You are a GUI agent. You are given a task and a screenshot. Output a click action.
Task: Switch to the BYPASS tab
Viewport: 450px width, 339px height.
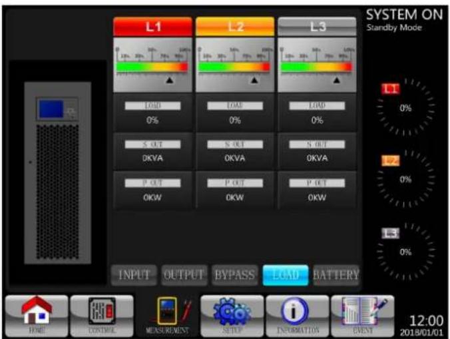tap(235, 275)
